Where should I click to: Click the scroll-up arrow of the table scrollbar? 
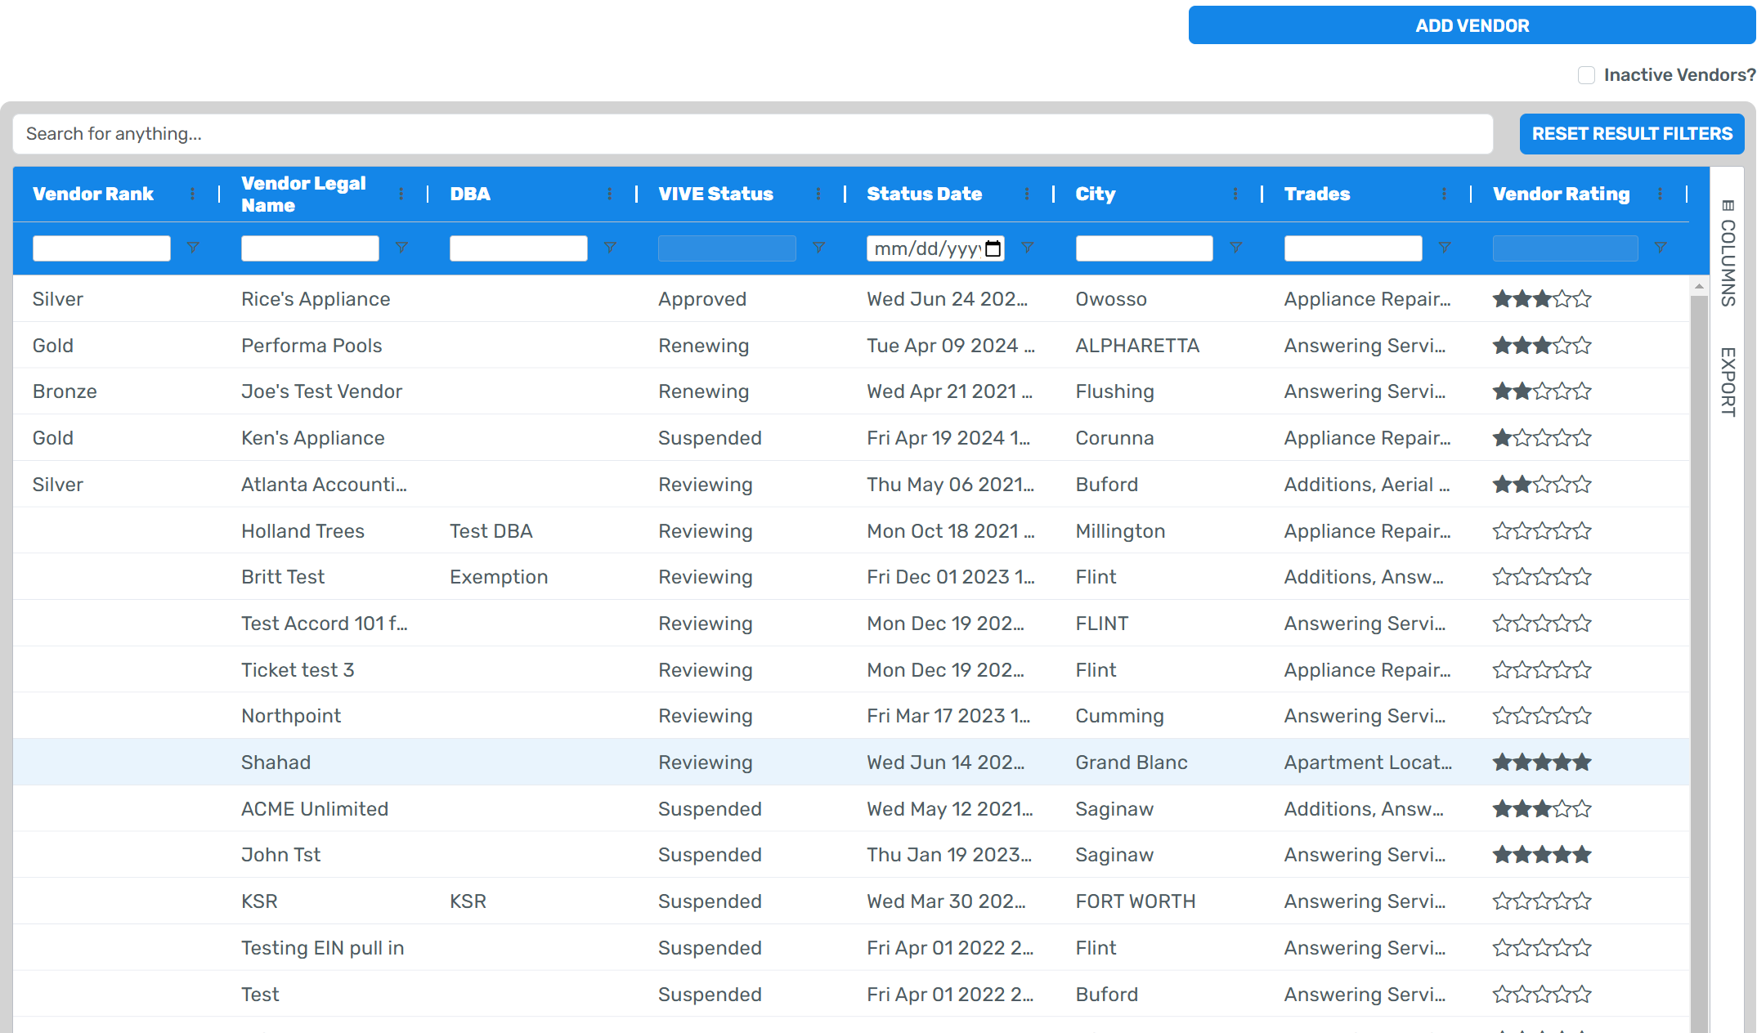pos(1699,287)
